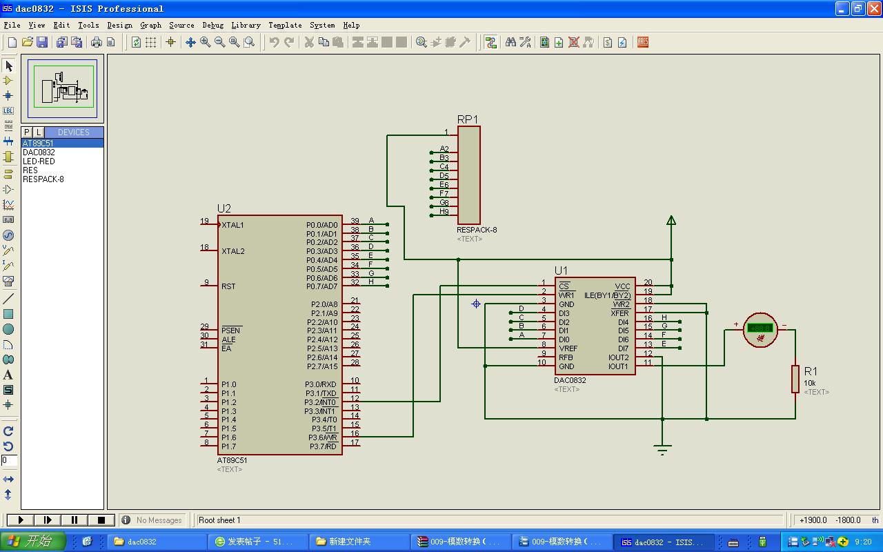Select the 2D text tool
The width and height of the screenshot is (883, 552).
pos(8,375)
